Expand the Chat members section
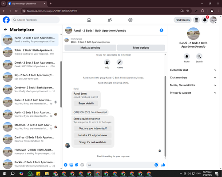The image size is (222, 177). 193,77
